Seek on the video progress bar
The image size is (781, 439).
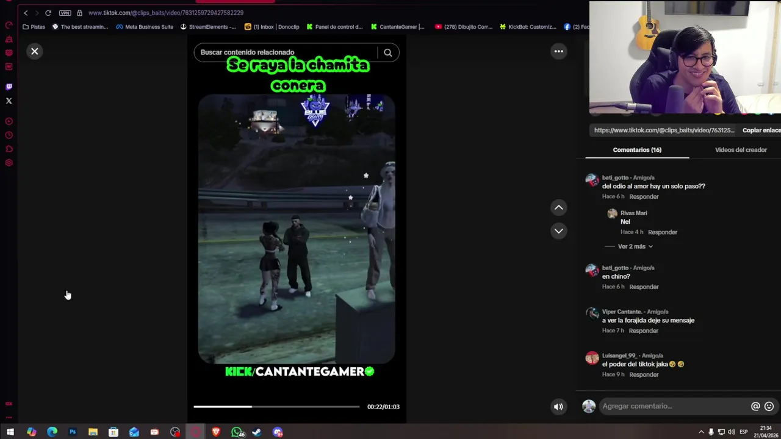coord(276,407)
